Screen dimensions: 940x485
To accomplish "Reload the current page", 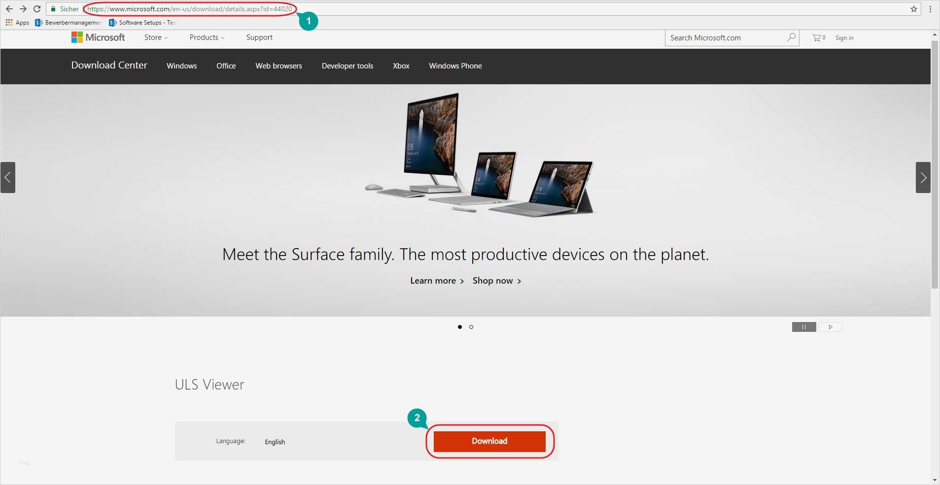I will point(37,9).
